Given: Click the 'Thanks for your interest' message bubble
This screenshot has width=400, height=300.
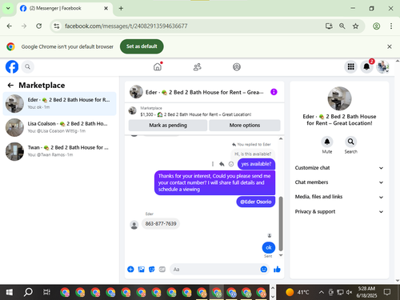Looking at the screenshot, I should click(x=214, y=182).
